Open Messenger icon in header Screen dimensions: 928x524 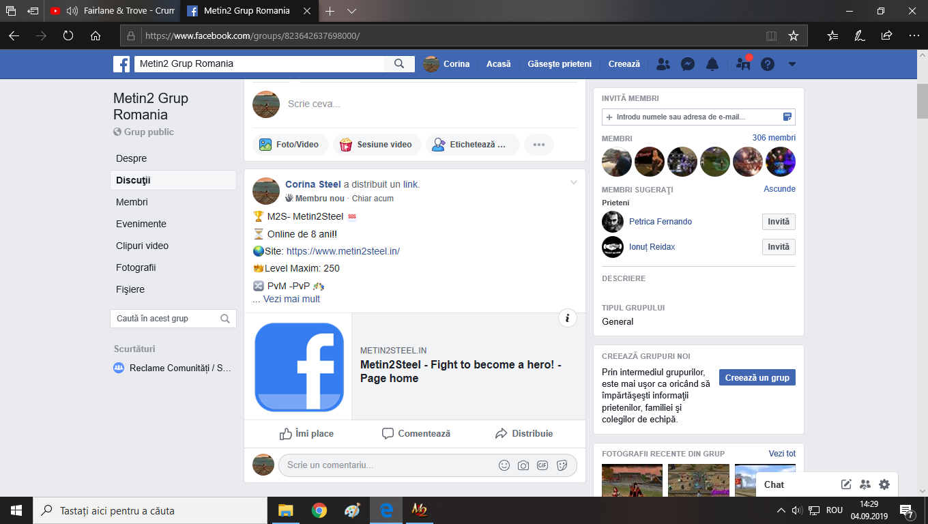[688, 64]
